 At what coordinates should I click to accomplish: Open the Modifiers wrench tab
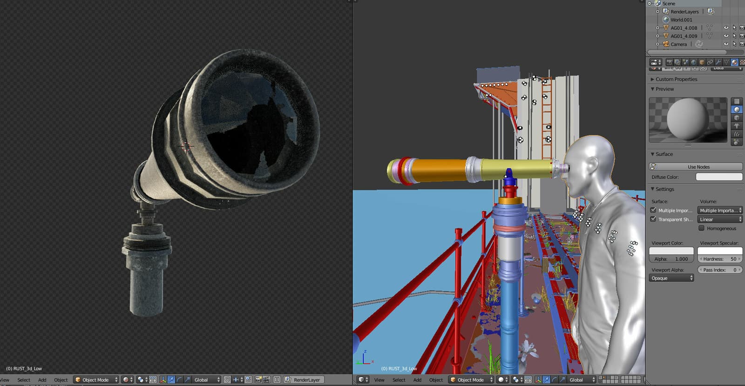click(718, 62)
